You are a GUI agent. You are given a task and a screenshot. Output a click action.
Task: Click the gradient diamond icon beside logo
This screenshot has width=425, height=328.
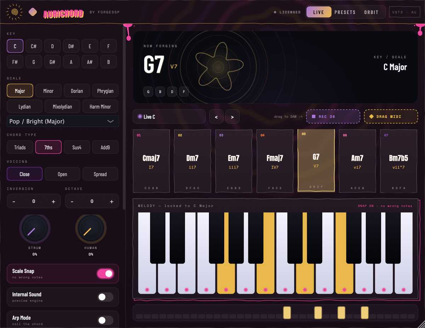coord(33,12)
